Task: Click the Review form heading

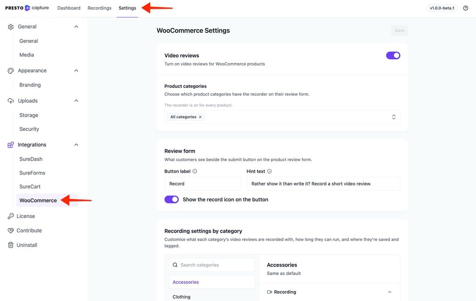Action: [x=180, y=151]
